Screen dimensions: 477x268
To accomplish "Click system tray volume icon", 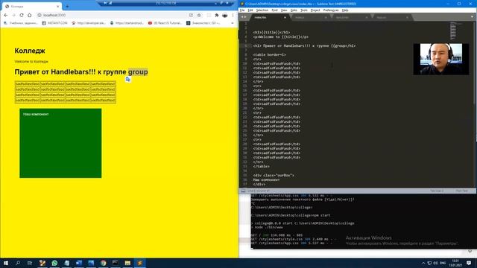I will (x=435, y=263).
